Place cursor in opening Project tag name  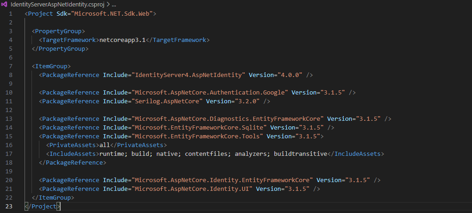[x=41, y=13]
